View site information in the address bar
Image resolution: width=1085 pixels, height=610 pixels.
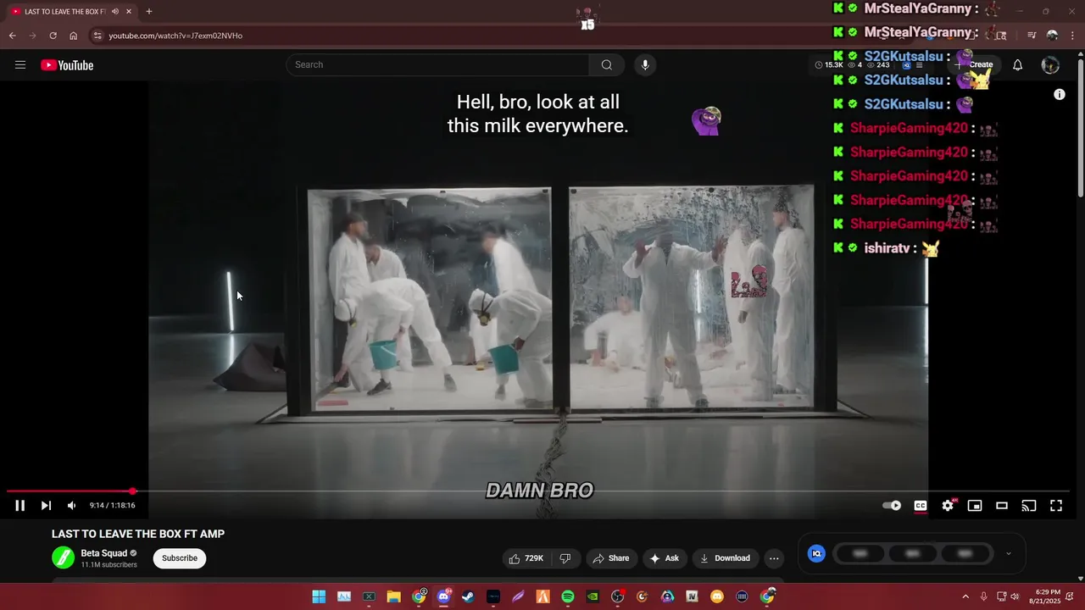97,36
